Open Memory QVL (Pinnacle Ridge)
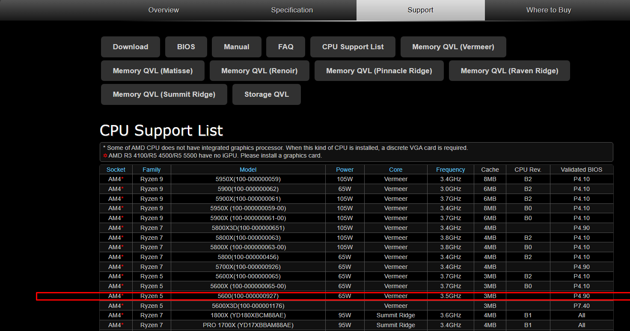Screen dimensions: 630x331 pos(379,71)
